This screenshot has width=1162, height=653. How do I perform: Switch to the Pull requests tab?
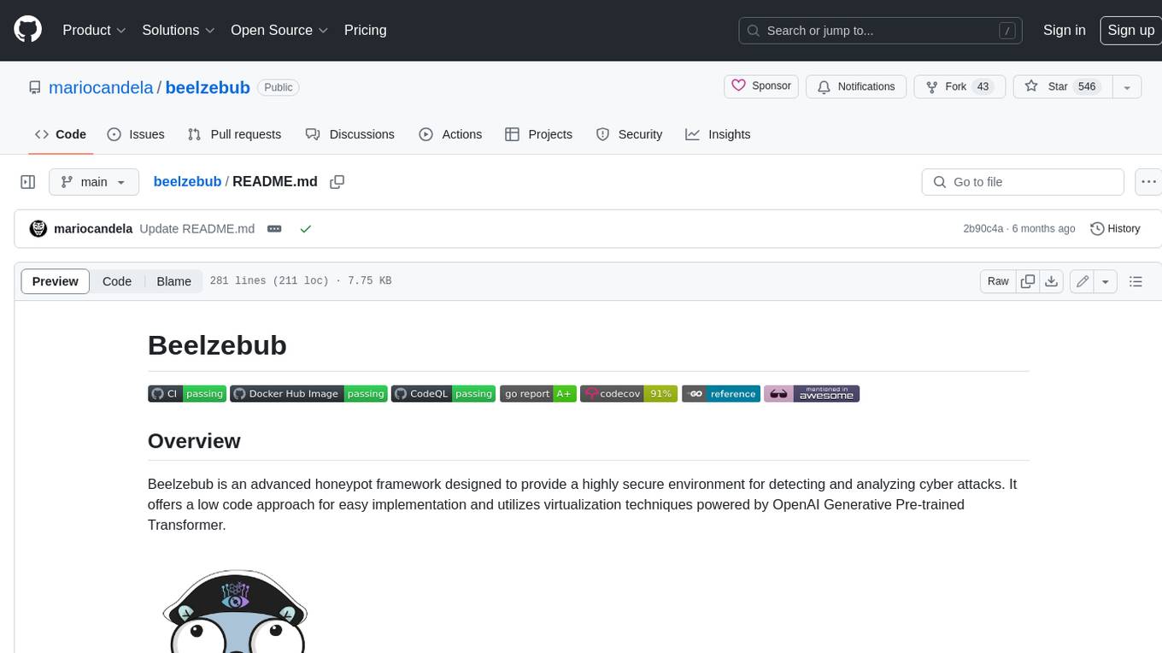pos(234,134)
